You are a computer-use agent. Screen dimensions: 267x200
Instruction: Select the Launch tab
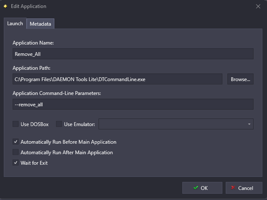(15, 24)
